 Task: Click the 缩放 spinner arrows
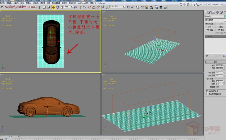224,81
